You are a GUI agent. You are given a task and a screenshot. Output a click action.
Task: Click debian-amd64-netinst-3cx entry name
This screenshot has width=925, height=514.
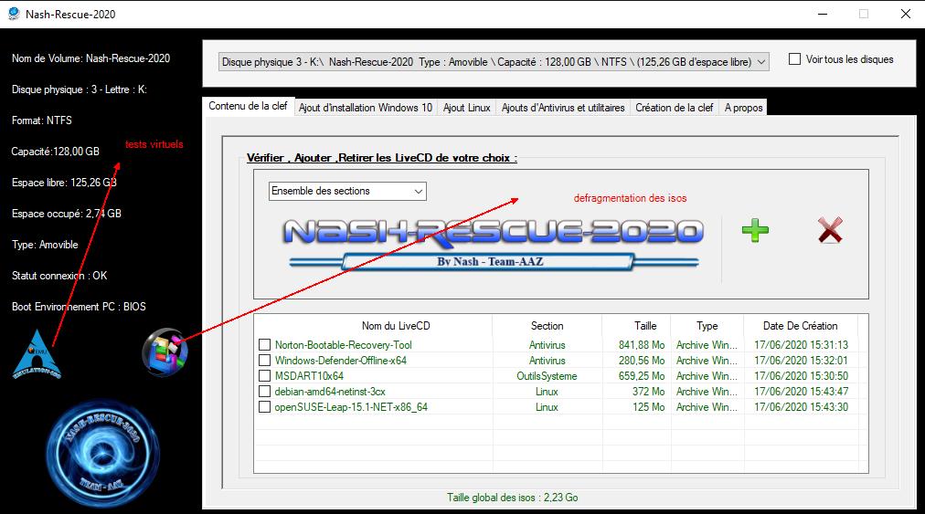(x=330, y=392)
